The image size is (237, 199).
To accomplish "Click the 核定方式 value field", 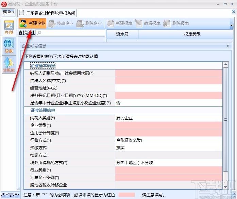I will pyautogui.click(x=169, y=155).
